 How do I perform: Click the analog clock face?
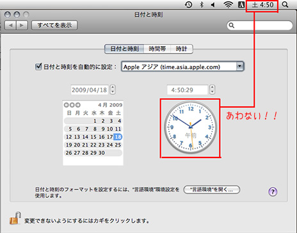click(x=190, y=128)
